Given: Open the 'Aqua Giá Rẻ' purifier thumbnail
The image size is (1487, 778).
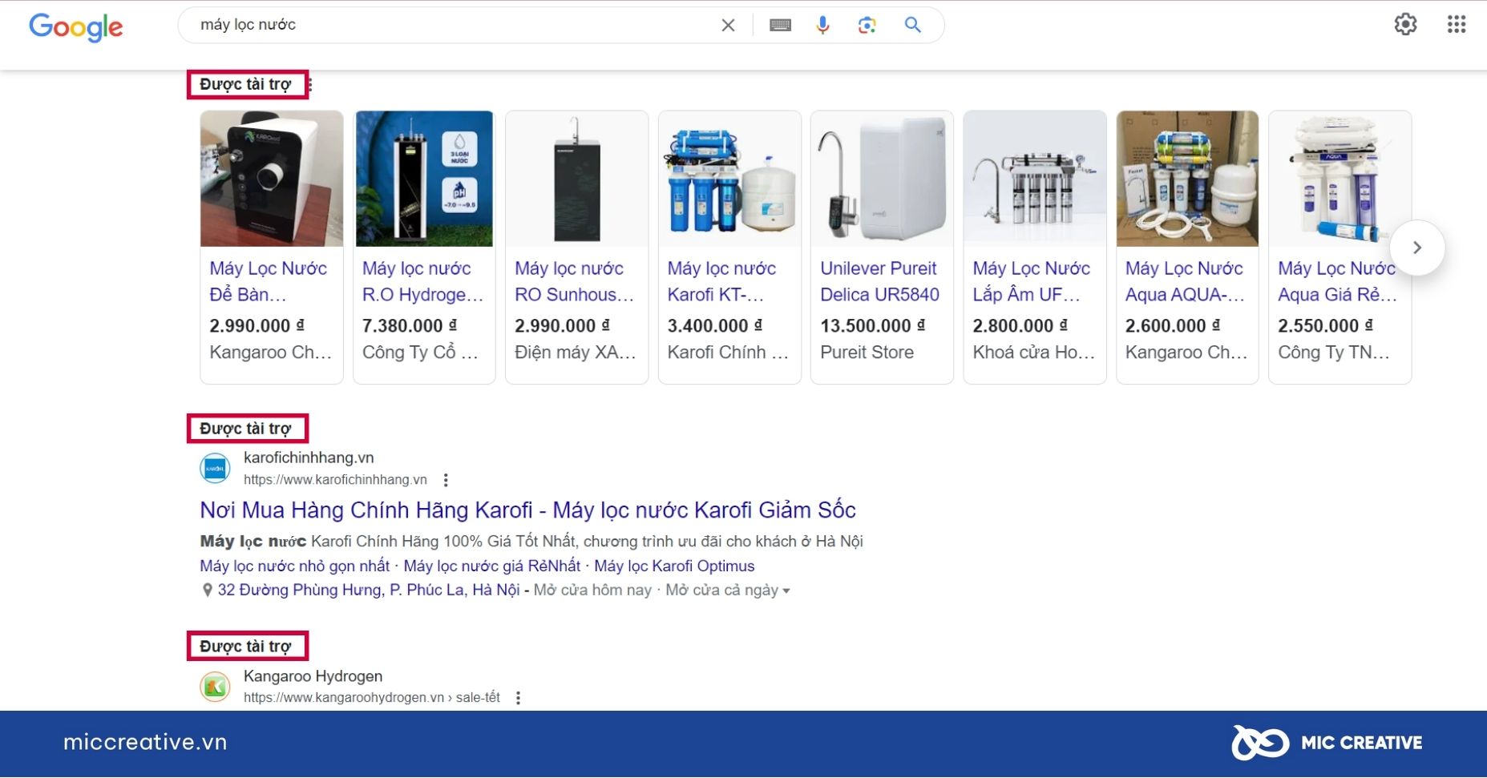Looking at the screenshot, I should click(x=1340, y=179).
